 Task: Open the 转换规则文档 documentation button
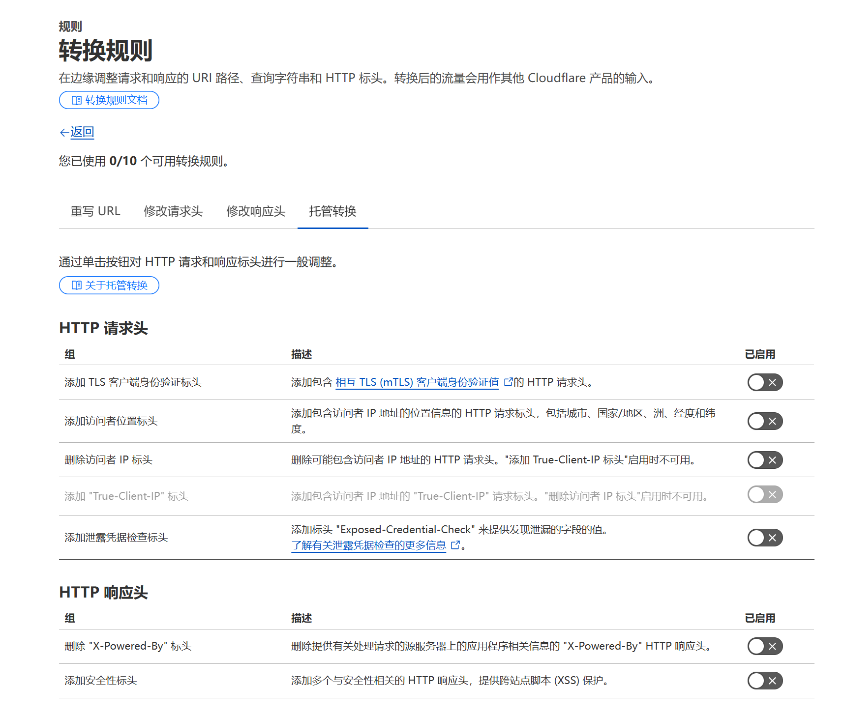[x=109, y=100]
